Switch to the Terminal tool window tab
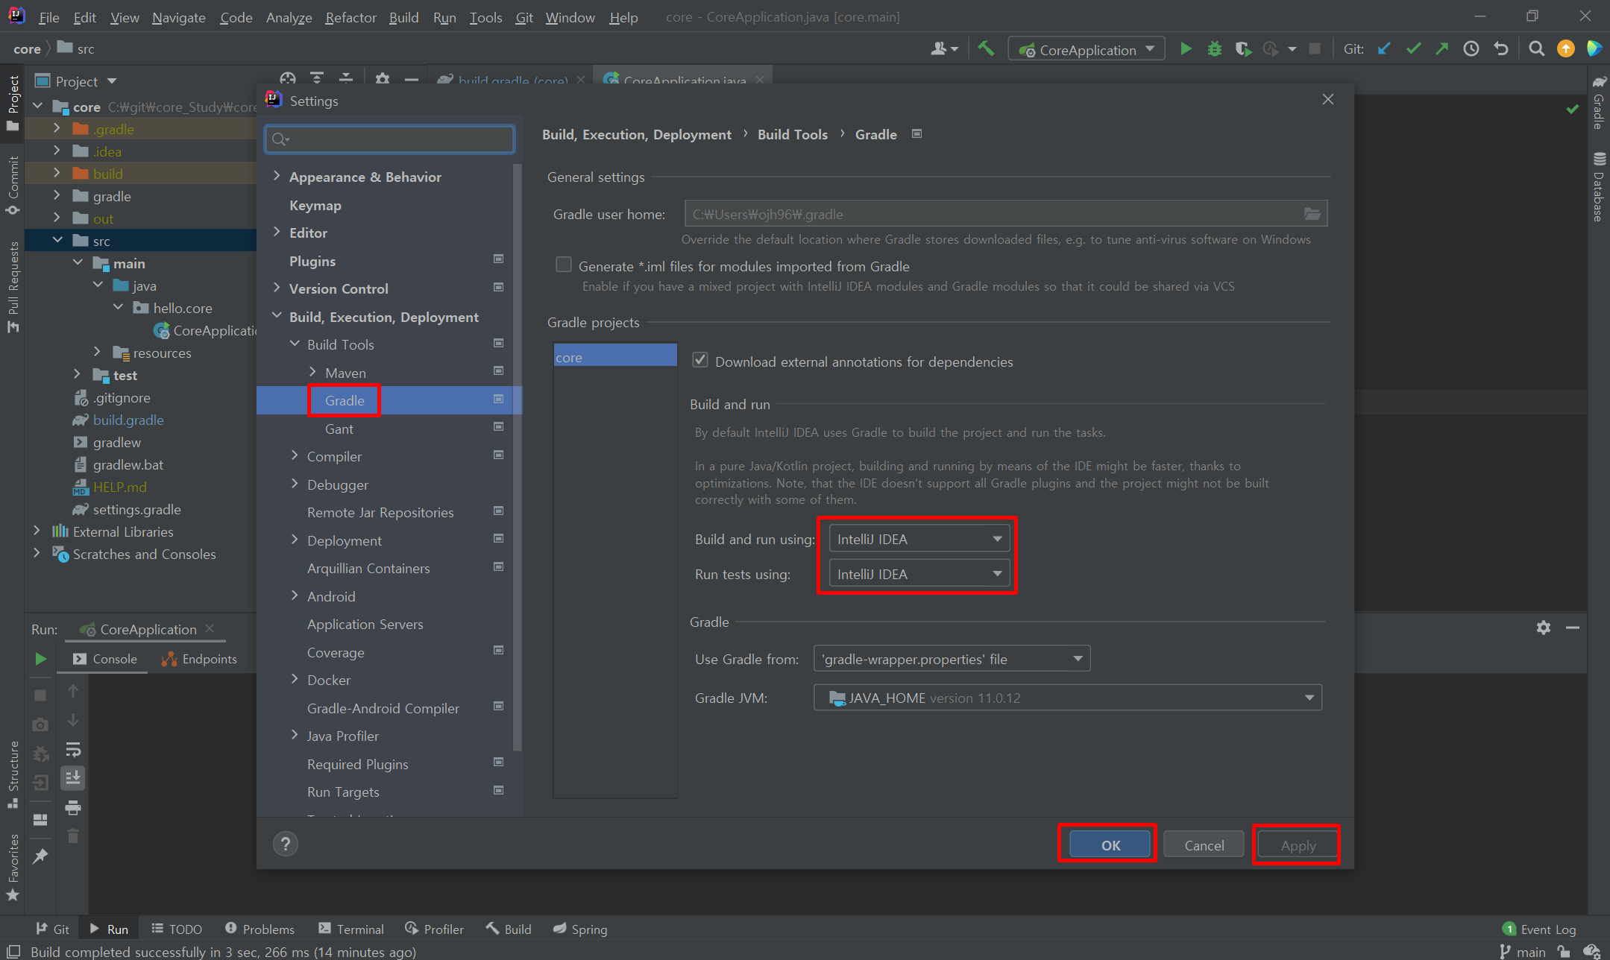Screen dimensions: 1610x960 tap(351, 929)
